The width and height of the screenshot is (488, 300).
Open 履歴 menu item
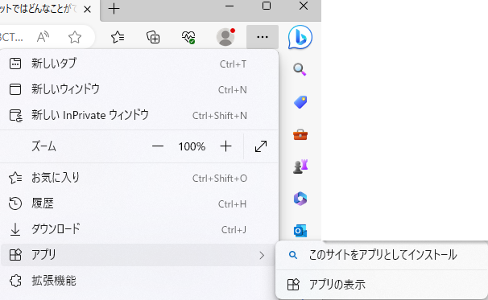(x=139, y=204)
